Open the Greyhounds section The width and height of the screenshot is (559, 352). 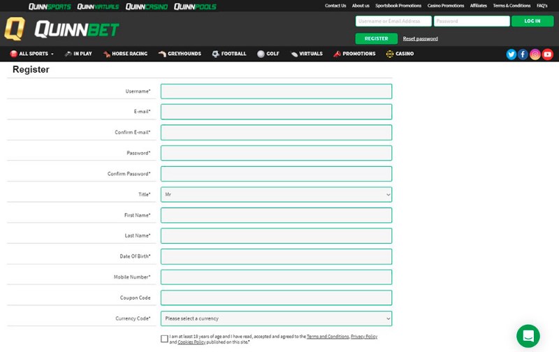[184, 54]
